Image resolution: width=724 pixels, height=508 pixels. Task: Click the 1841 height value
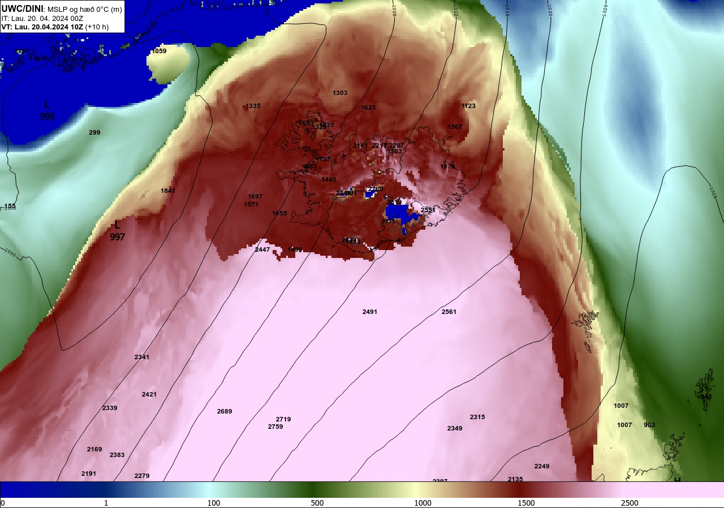tap(168, 191)
